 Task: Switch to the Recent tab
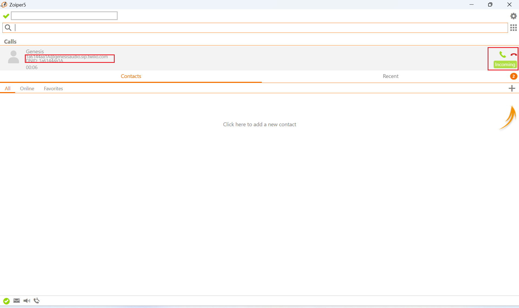point(390,76)
